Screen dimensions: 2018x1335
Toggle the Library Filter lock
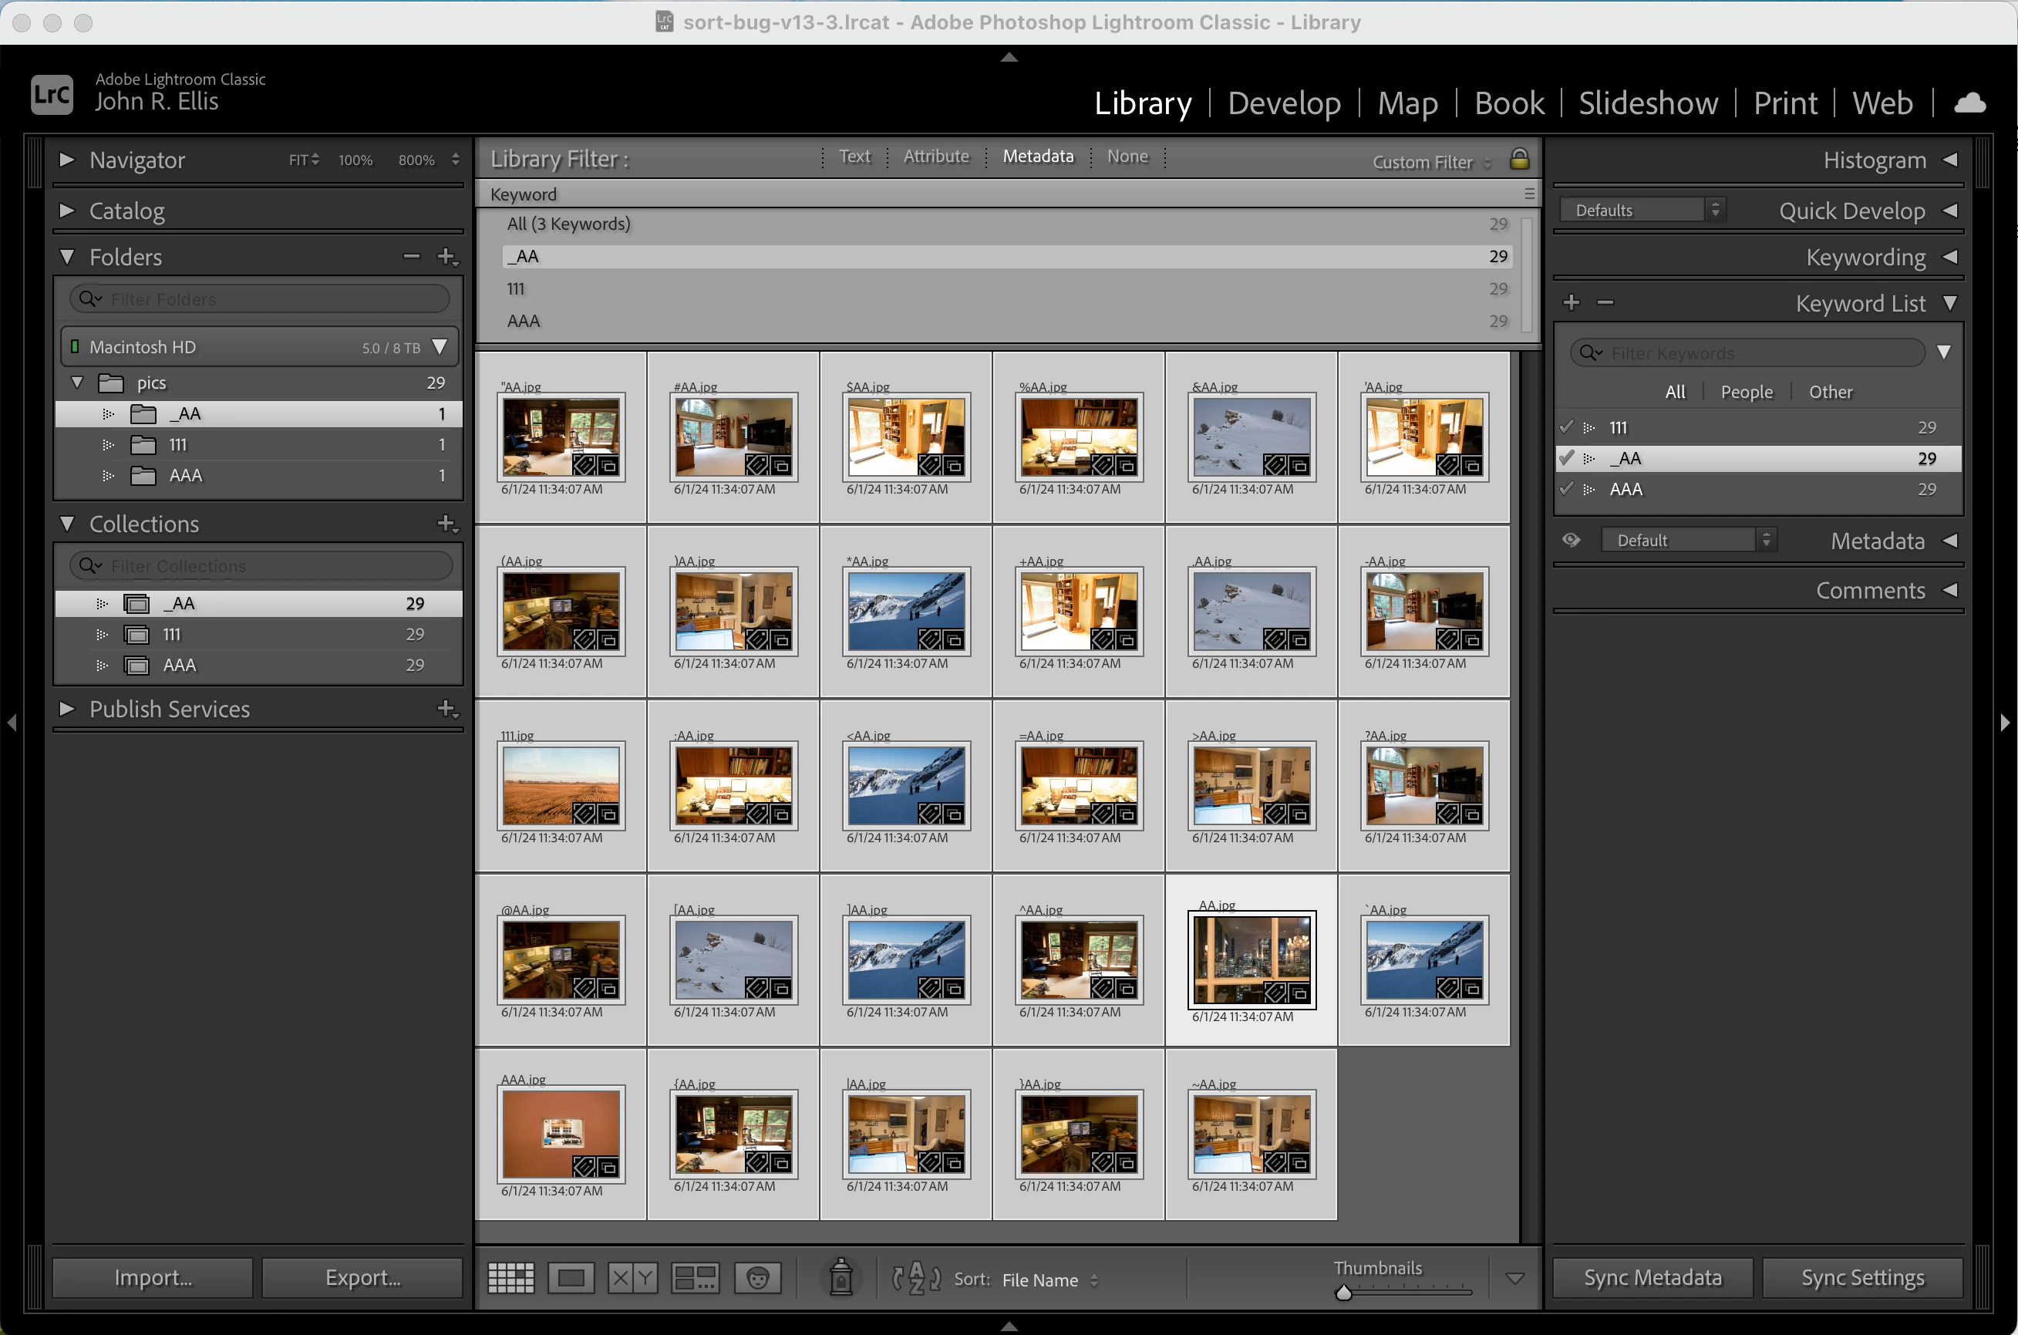point(1519,159)
